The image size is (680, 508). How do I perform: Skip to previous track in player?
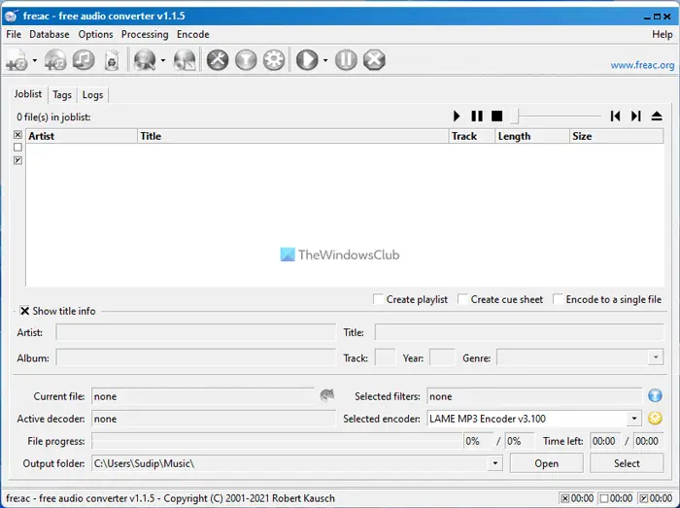point(615,117)
